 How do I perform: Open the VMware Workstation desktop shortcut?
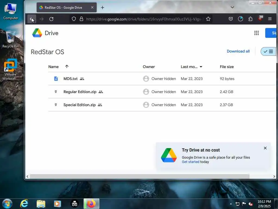[11, 69]
